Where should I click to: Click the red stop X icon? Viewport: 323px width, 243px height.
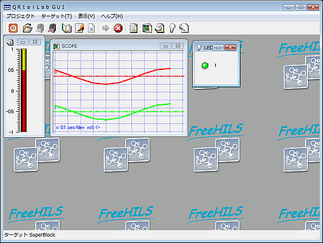tap(118, 28)
